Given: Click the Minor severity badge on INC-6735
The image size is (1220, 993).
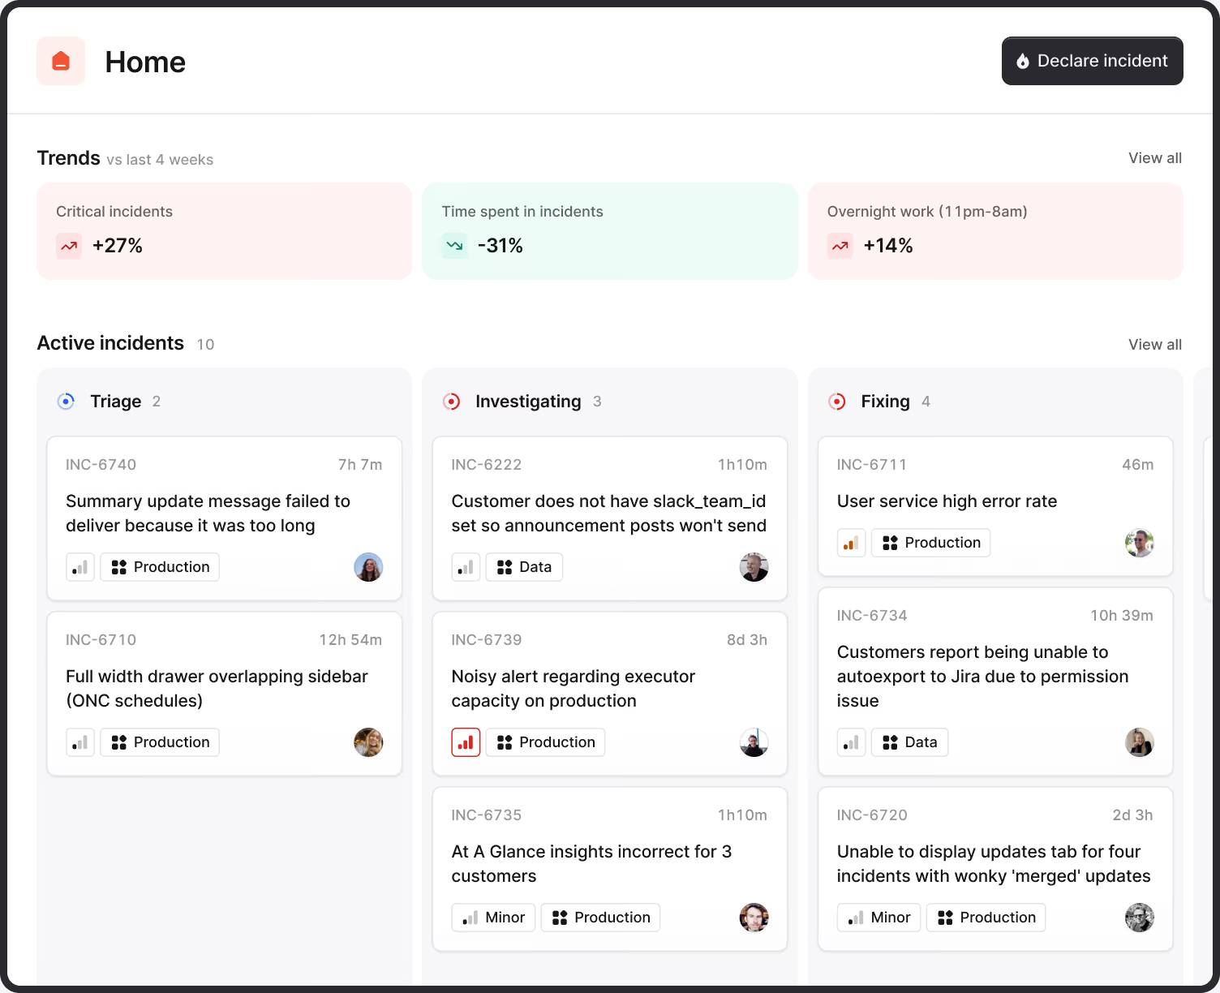Looking at the screenshot, I should 492,917.
